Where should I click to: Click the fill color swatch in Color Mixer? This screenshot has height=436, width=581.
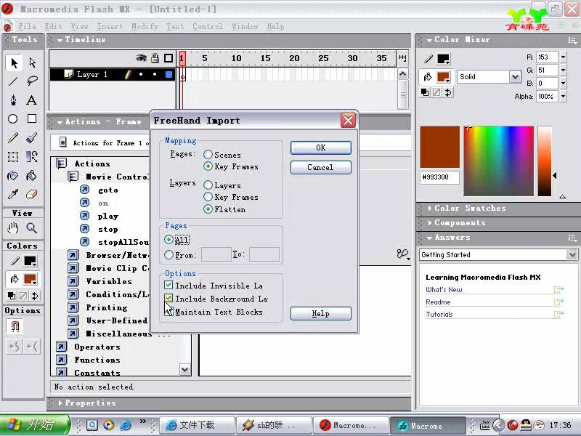(x=443, y=77)
